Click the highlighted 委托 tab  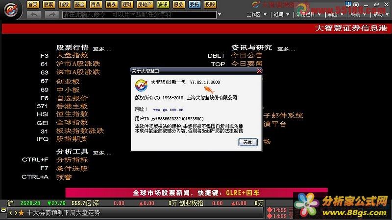click(x=194, y=4)
